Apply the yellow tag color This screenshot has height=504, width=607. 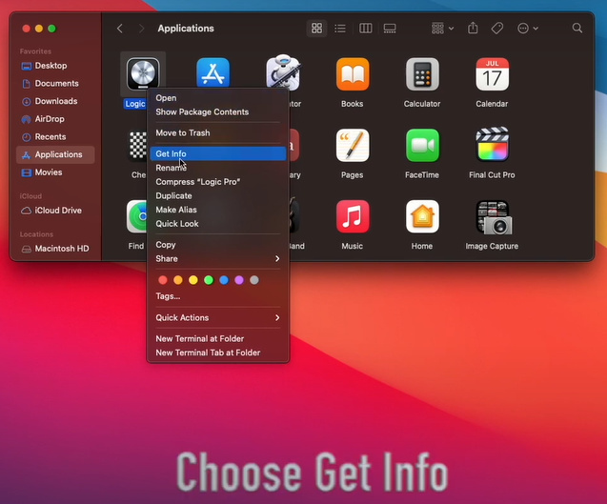(x=193, y=280)
